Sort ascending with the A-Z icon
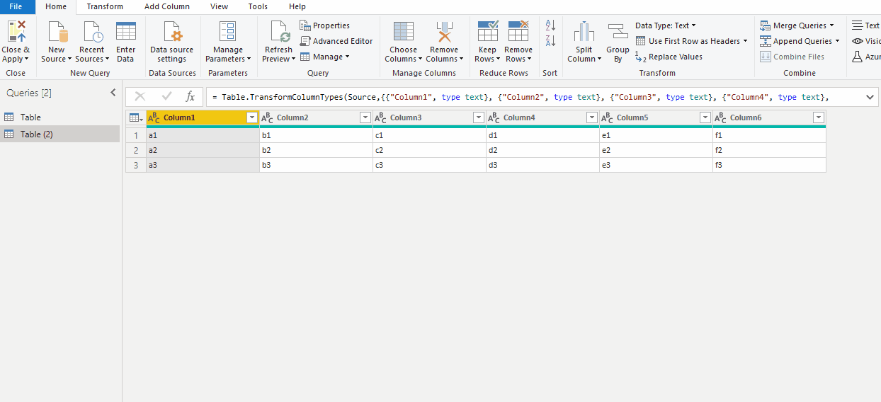The width and height of the screenshot is (881, 402). (550, 25)
